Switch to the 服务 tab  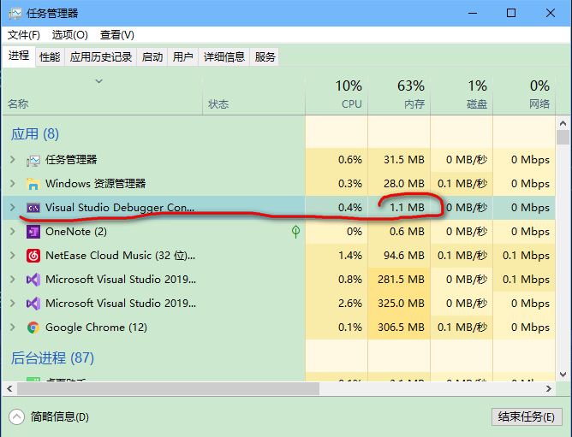tap(265, 56)
